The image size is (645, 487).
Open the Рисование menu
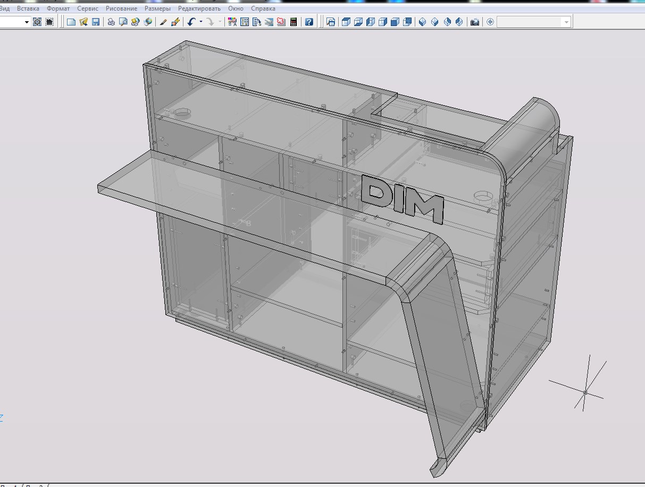point(121,9)
